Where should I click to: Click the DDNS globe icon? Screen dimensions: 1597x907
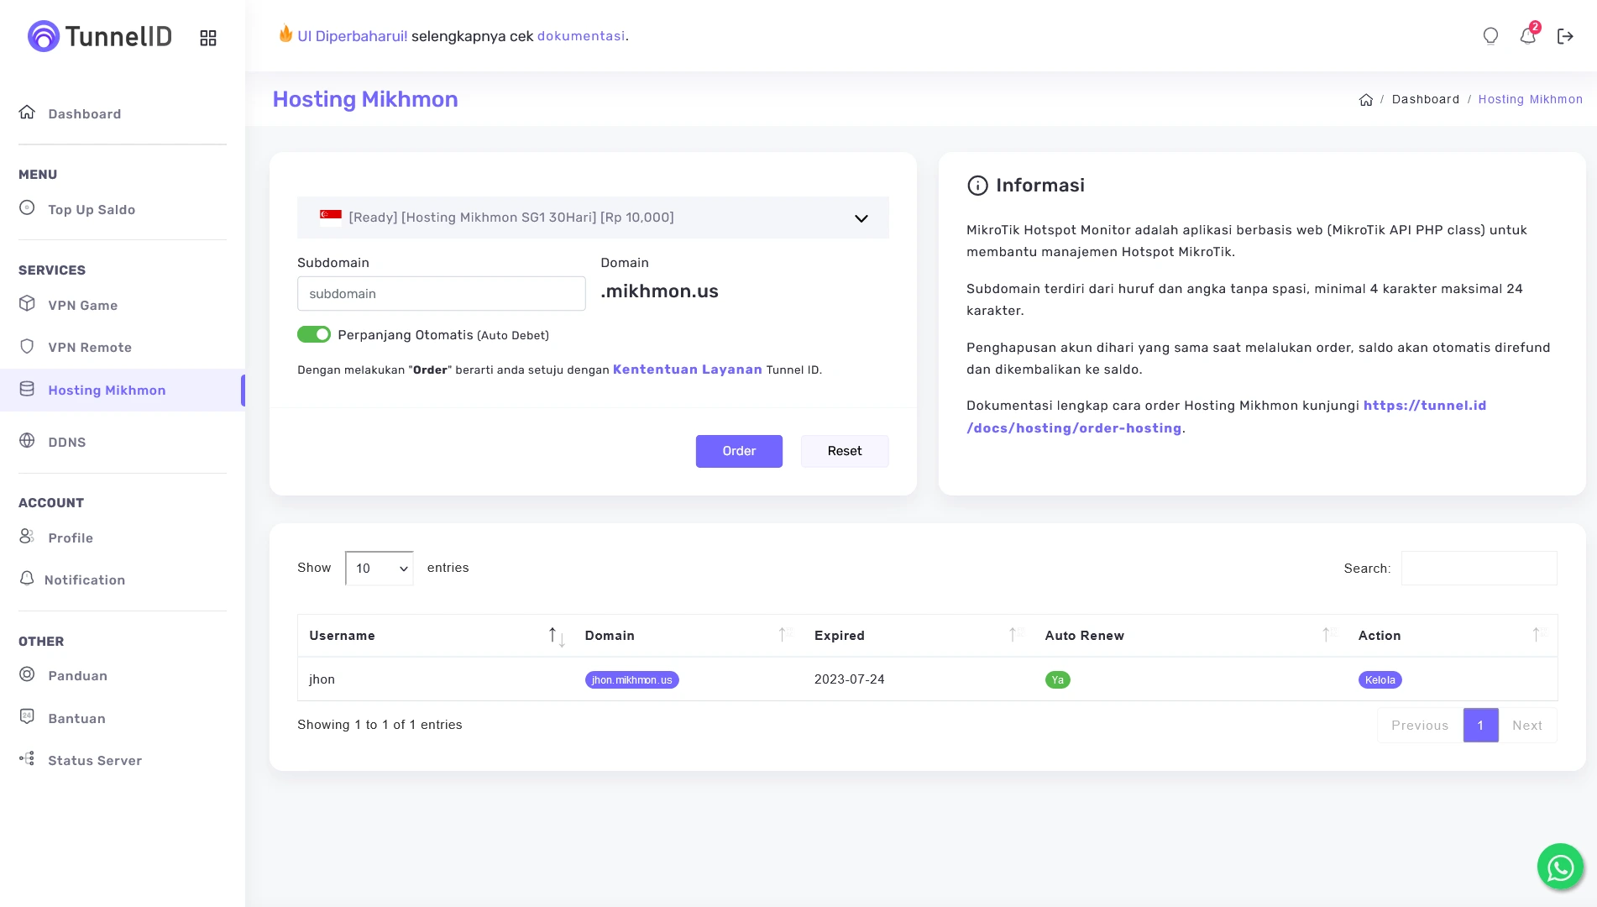coord(27,441)
